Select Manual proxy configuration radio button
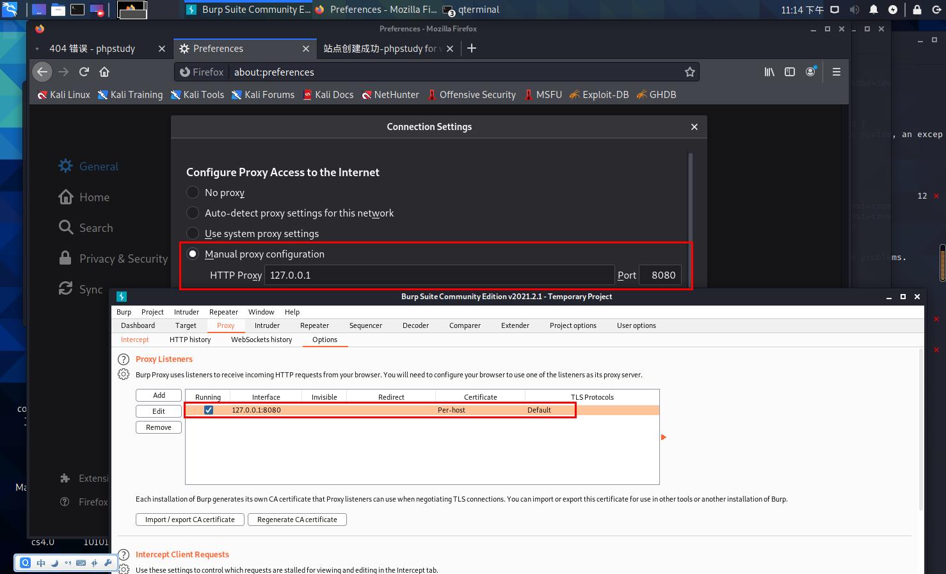The height and width of the screenshot is (574, 946). pyautogui.click(x=193, y=254)
